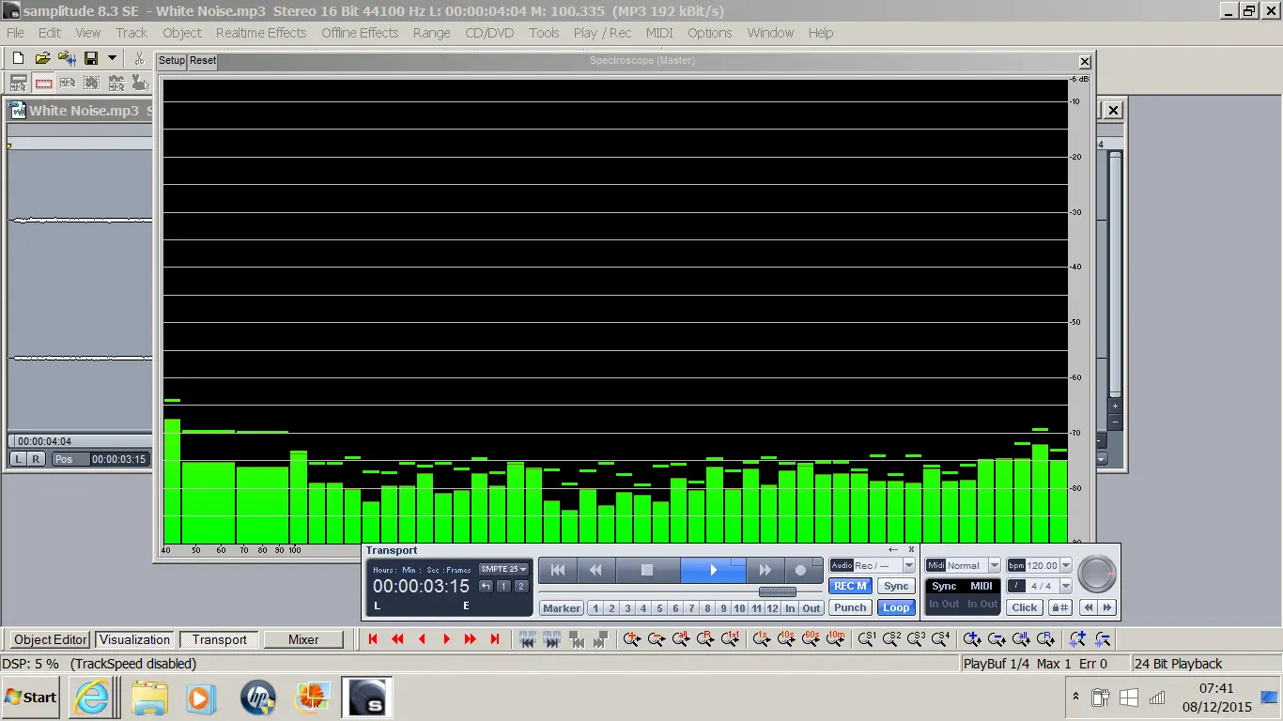The width and height of the screenshot is (1283, 721).
Task: Zoom waveform in with blue wave plus icon
Action: (x=1077, y=639)
